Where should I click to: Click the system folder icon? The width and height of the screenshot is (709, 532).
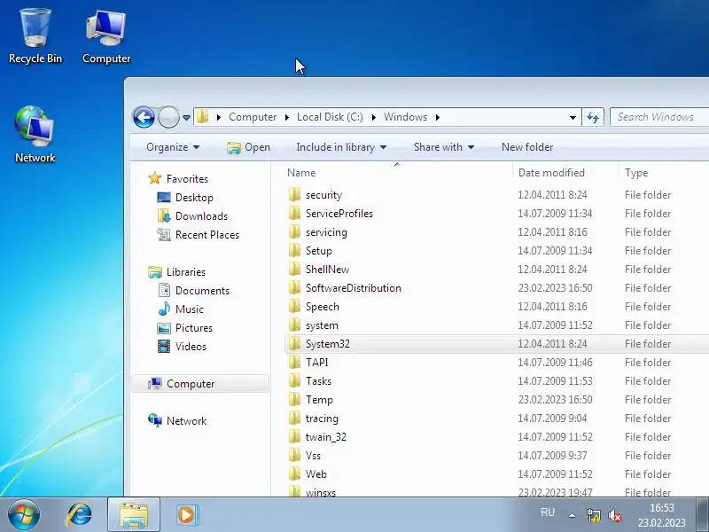tap(294, 325)
